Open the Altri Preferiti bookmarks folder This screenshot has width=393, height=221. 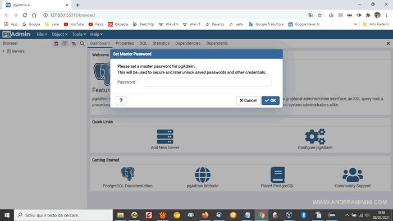coord(376,24)
